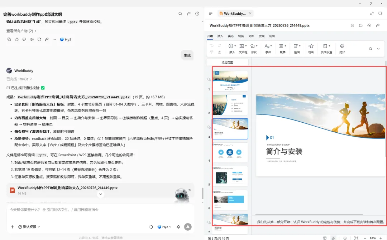
Task: Select the 视图 ribbon tab
Action: pos(272,36)
